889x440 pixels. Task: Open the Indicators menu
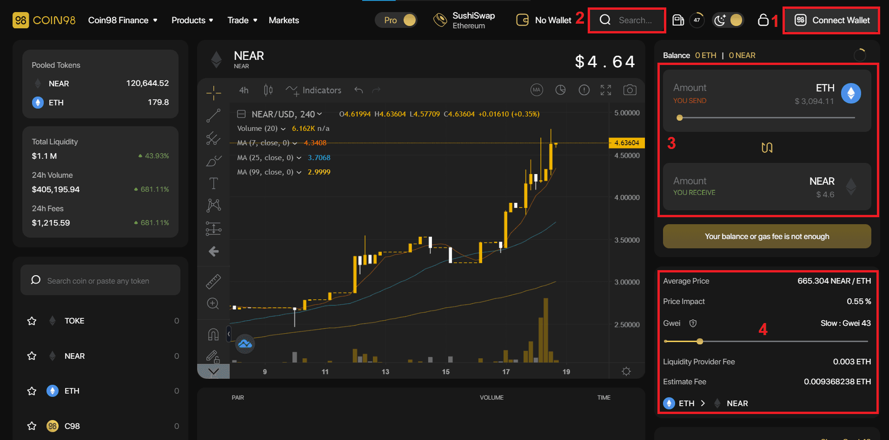coord(313,90)
